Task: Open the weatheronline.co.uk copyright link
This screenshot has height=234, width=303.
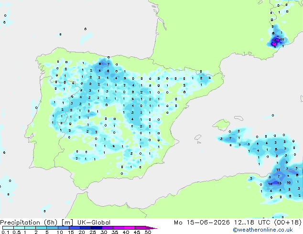Action: (263, 230)
